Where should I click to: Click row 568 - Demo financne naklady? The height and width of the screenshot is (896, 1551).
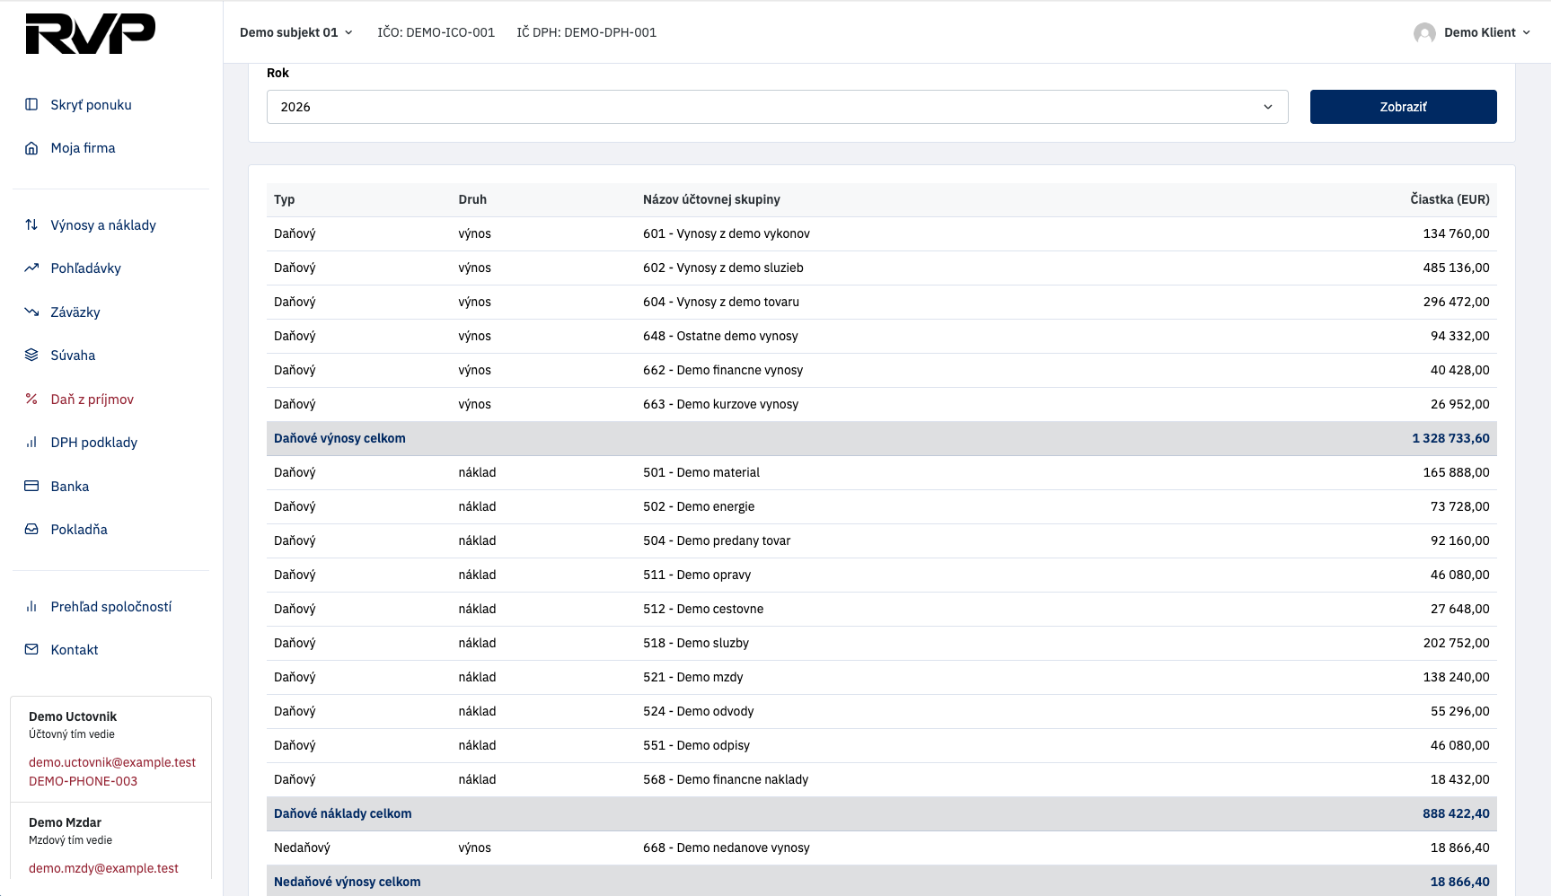point(882,779)
